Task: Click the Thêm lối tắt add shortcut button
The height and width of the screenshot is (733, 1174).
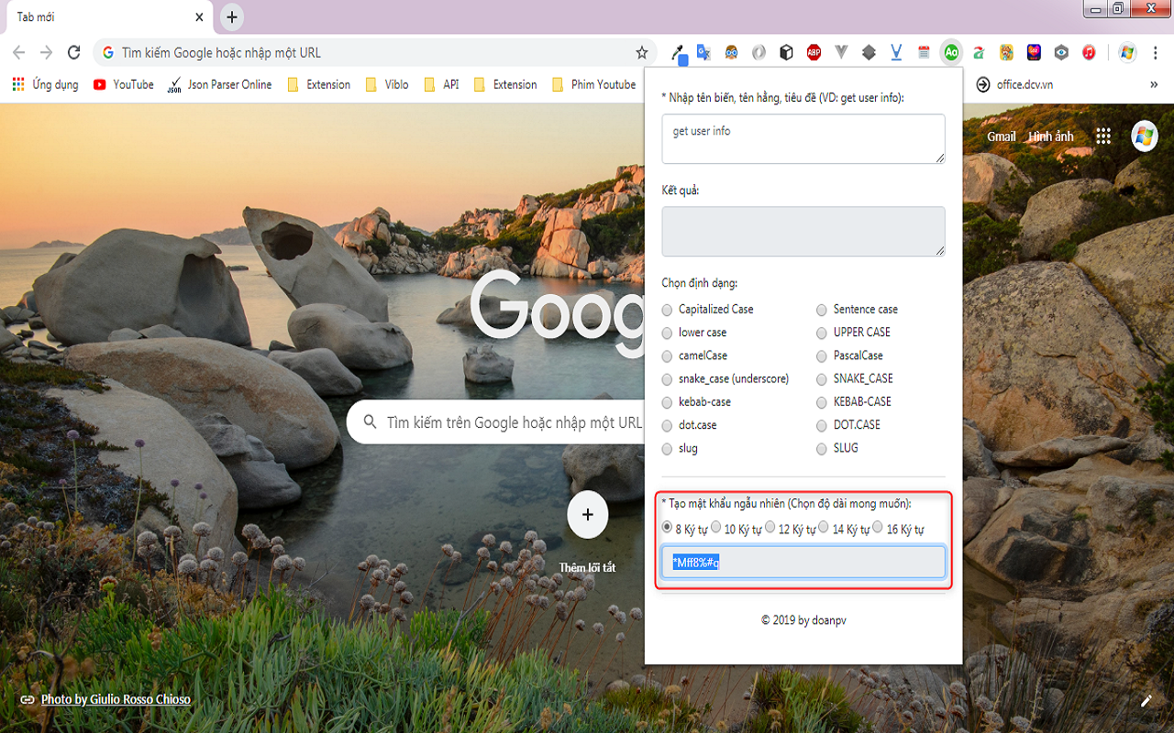Action: pyautogui.click(x=588, y=515)
